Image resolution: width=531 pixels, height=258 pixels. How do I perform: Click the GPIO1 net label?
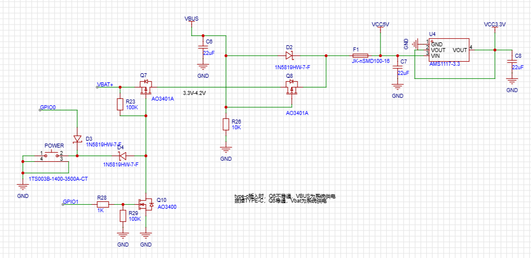tap(71, 202)
